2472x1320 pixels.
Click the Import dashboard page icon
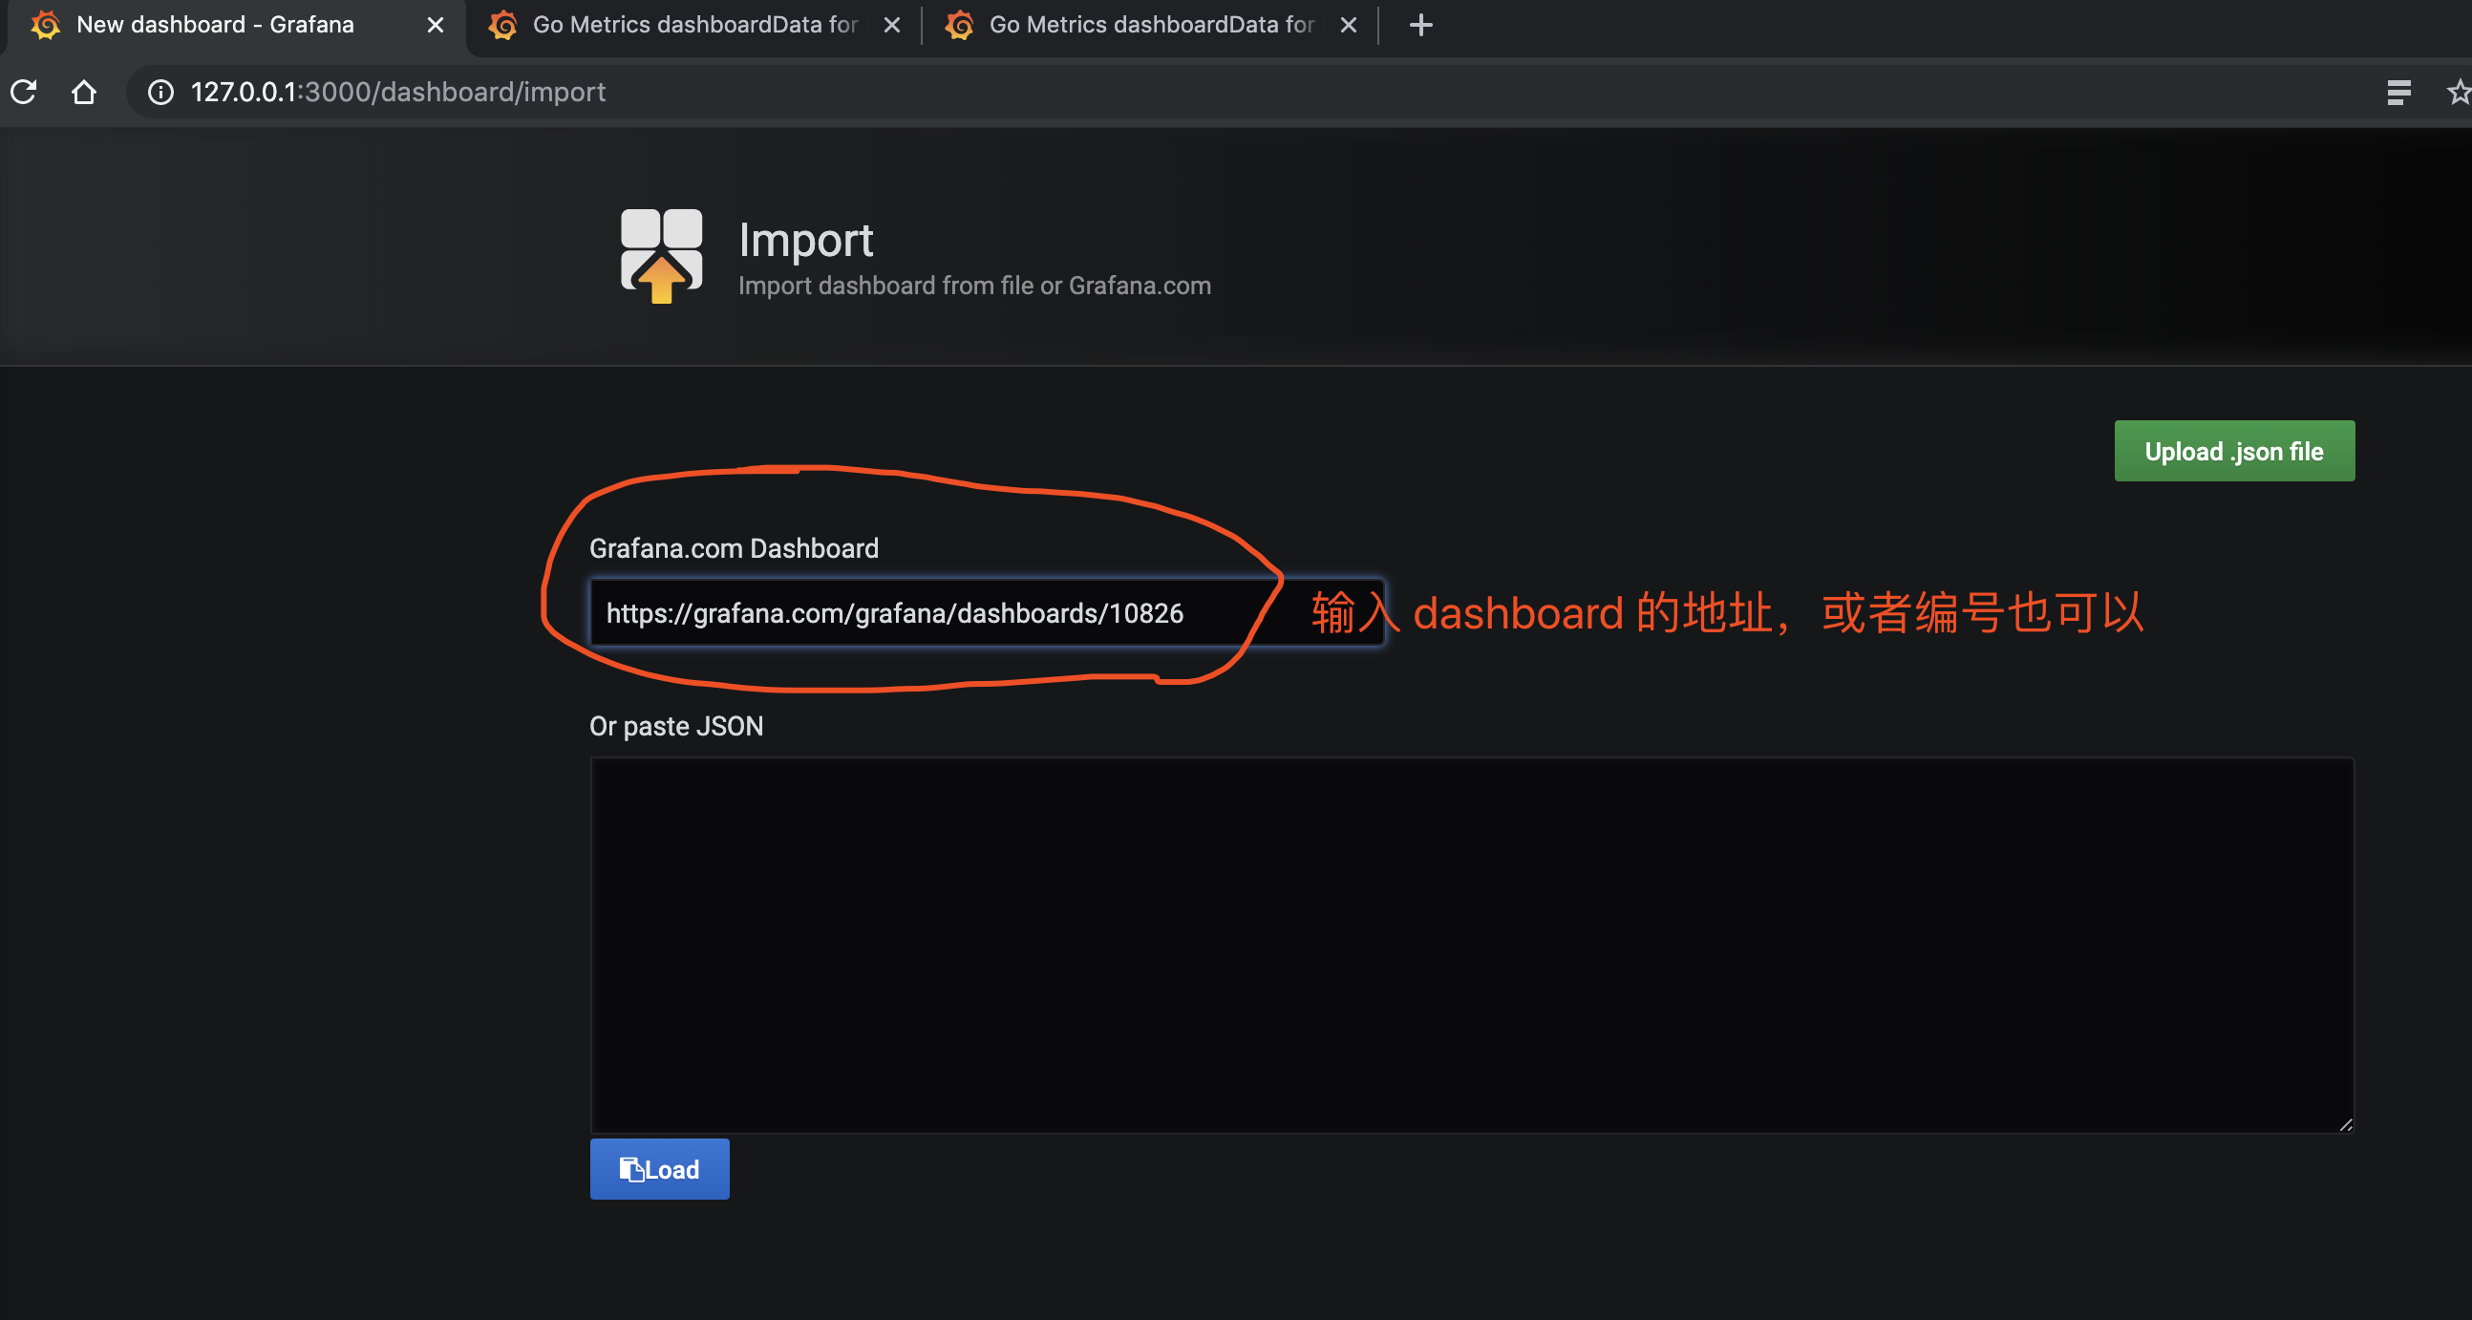pyautogui.click(x=661, y=255)
